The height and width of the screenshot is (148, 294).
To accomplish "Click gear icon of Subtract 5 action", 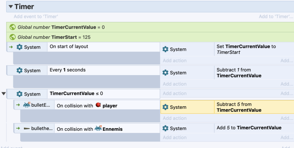I will [165, 107].
